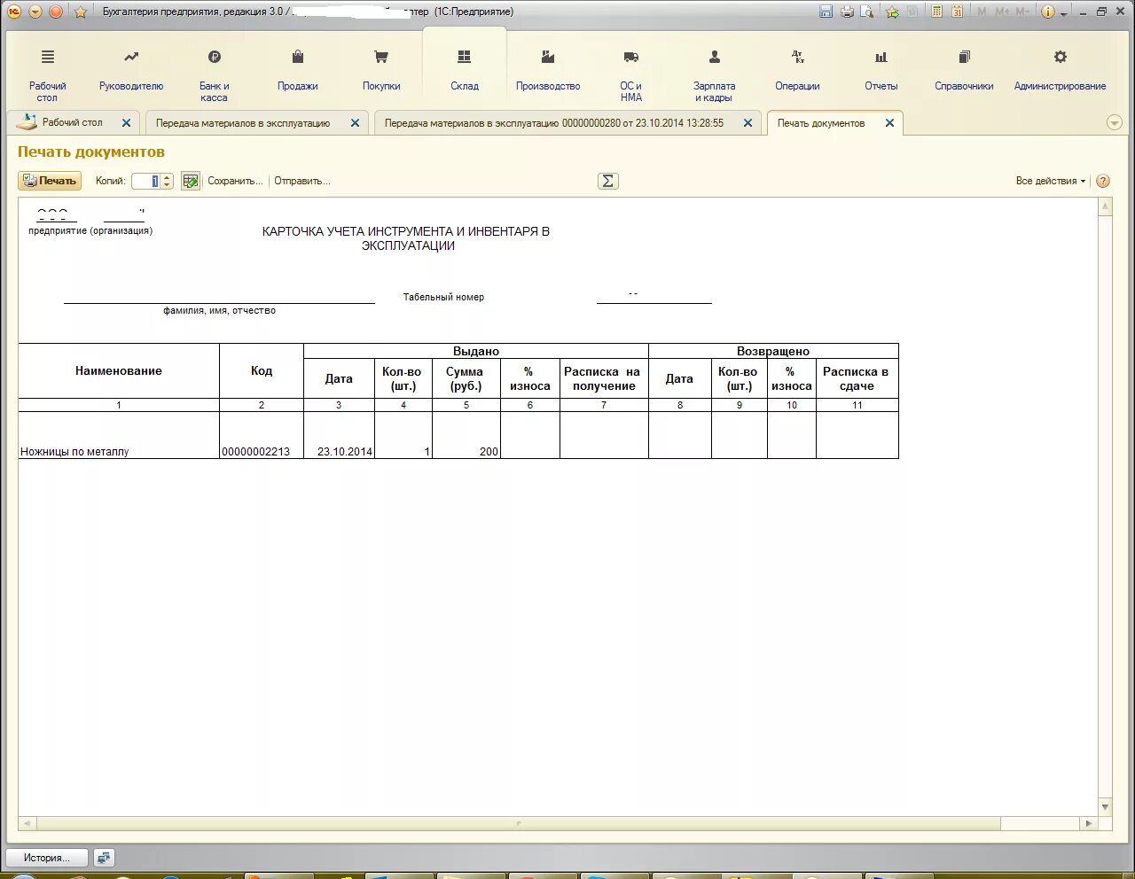
Task: Click the Печать button
Action: pos(50,181)
